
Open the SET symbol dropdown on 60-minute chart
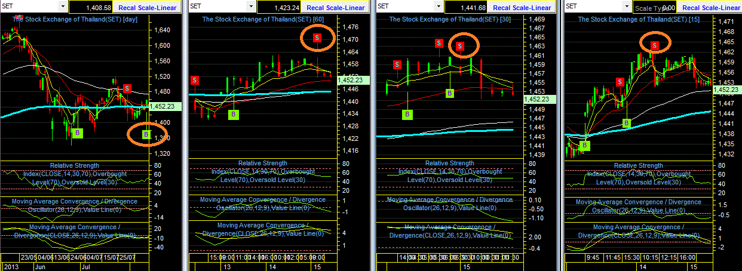click(x=250, y=6)
